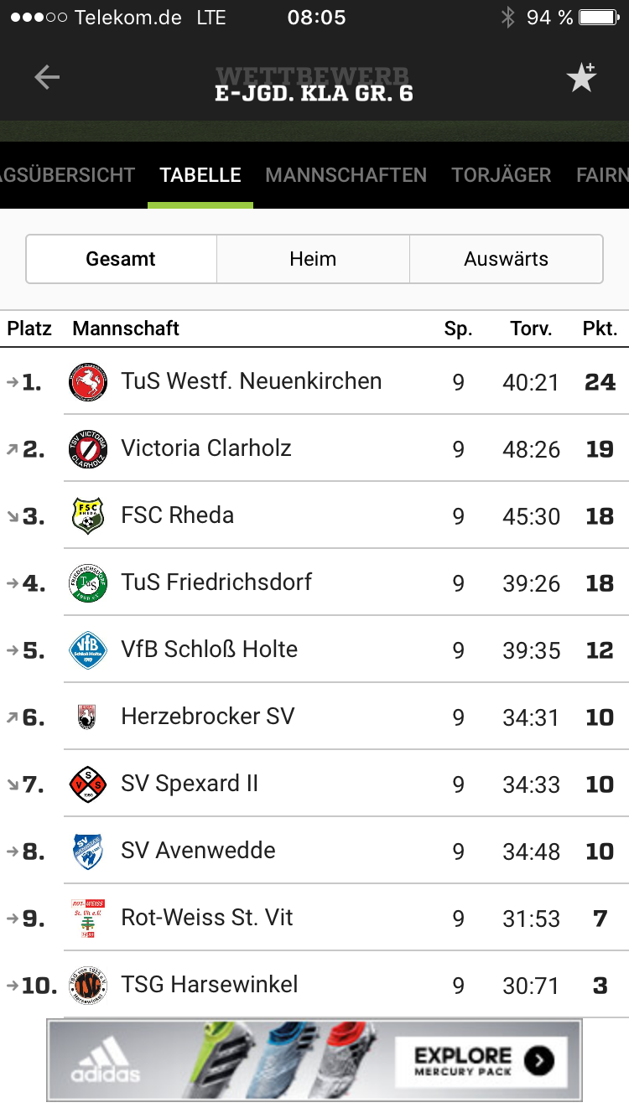The height and width of the screenshot is (1118, 629).
Task: Tap TuS Friedrichsdorf club crest
Action: pyautogui.click(x=88, y=583)
